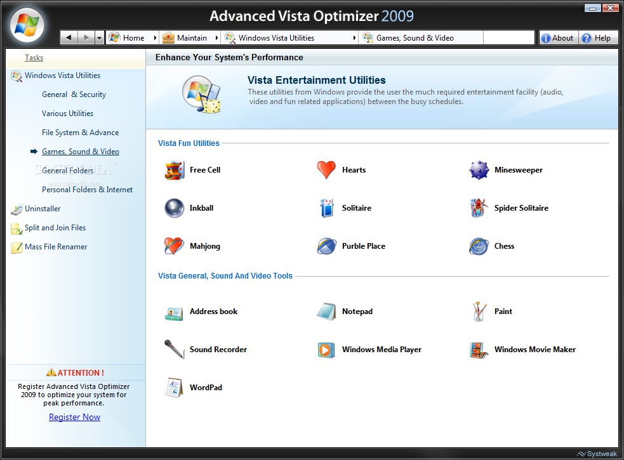Image resolution: width=624 pixels, height=460 pixels.
Task: Click the Systweak logo in status bar
Action: pyautogui.click(x=597, y=454)
